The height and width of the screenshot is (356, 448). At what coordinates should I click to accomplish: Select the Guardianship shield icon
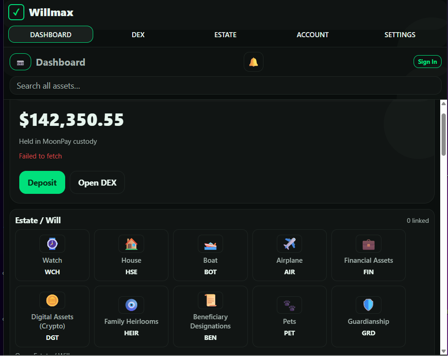pyautogui.click(x=369, y=305)
